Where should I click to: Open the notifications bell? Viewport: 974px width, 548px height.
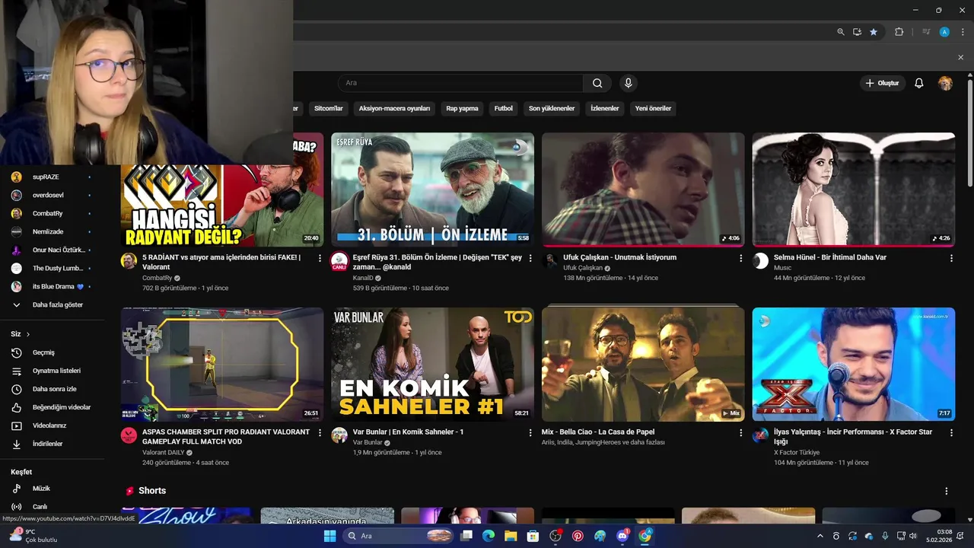coord(918,83)
